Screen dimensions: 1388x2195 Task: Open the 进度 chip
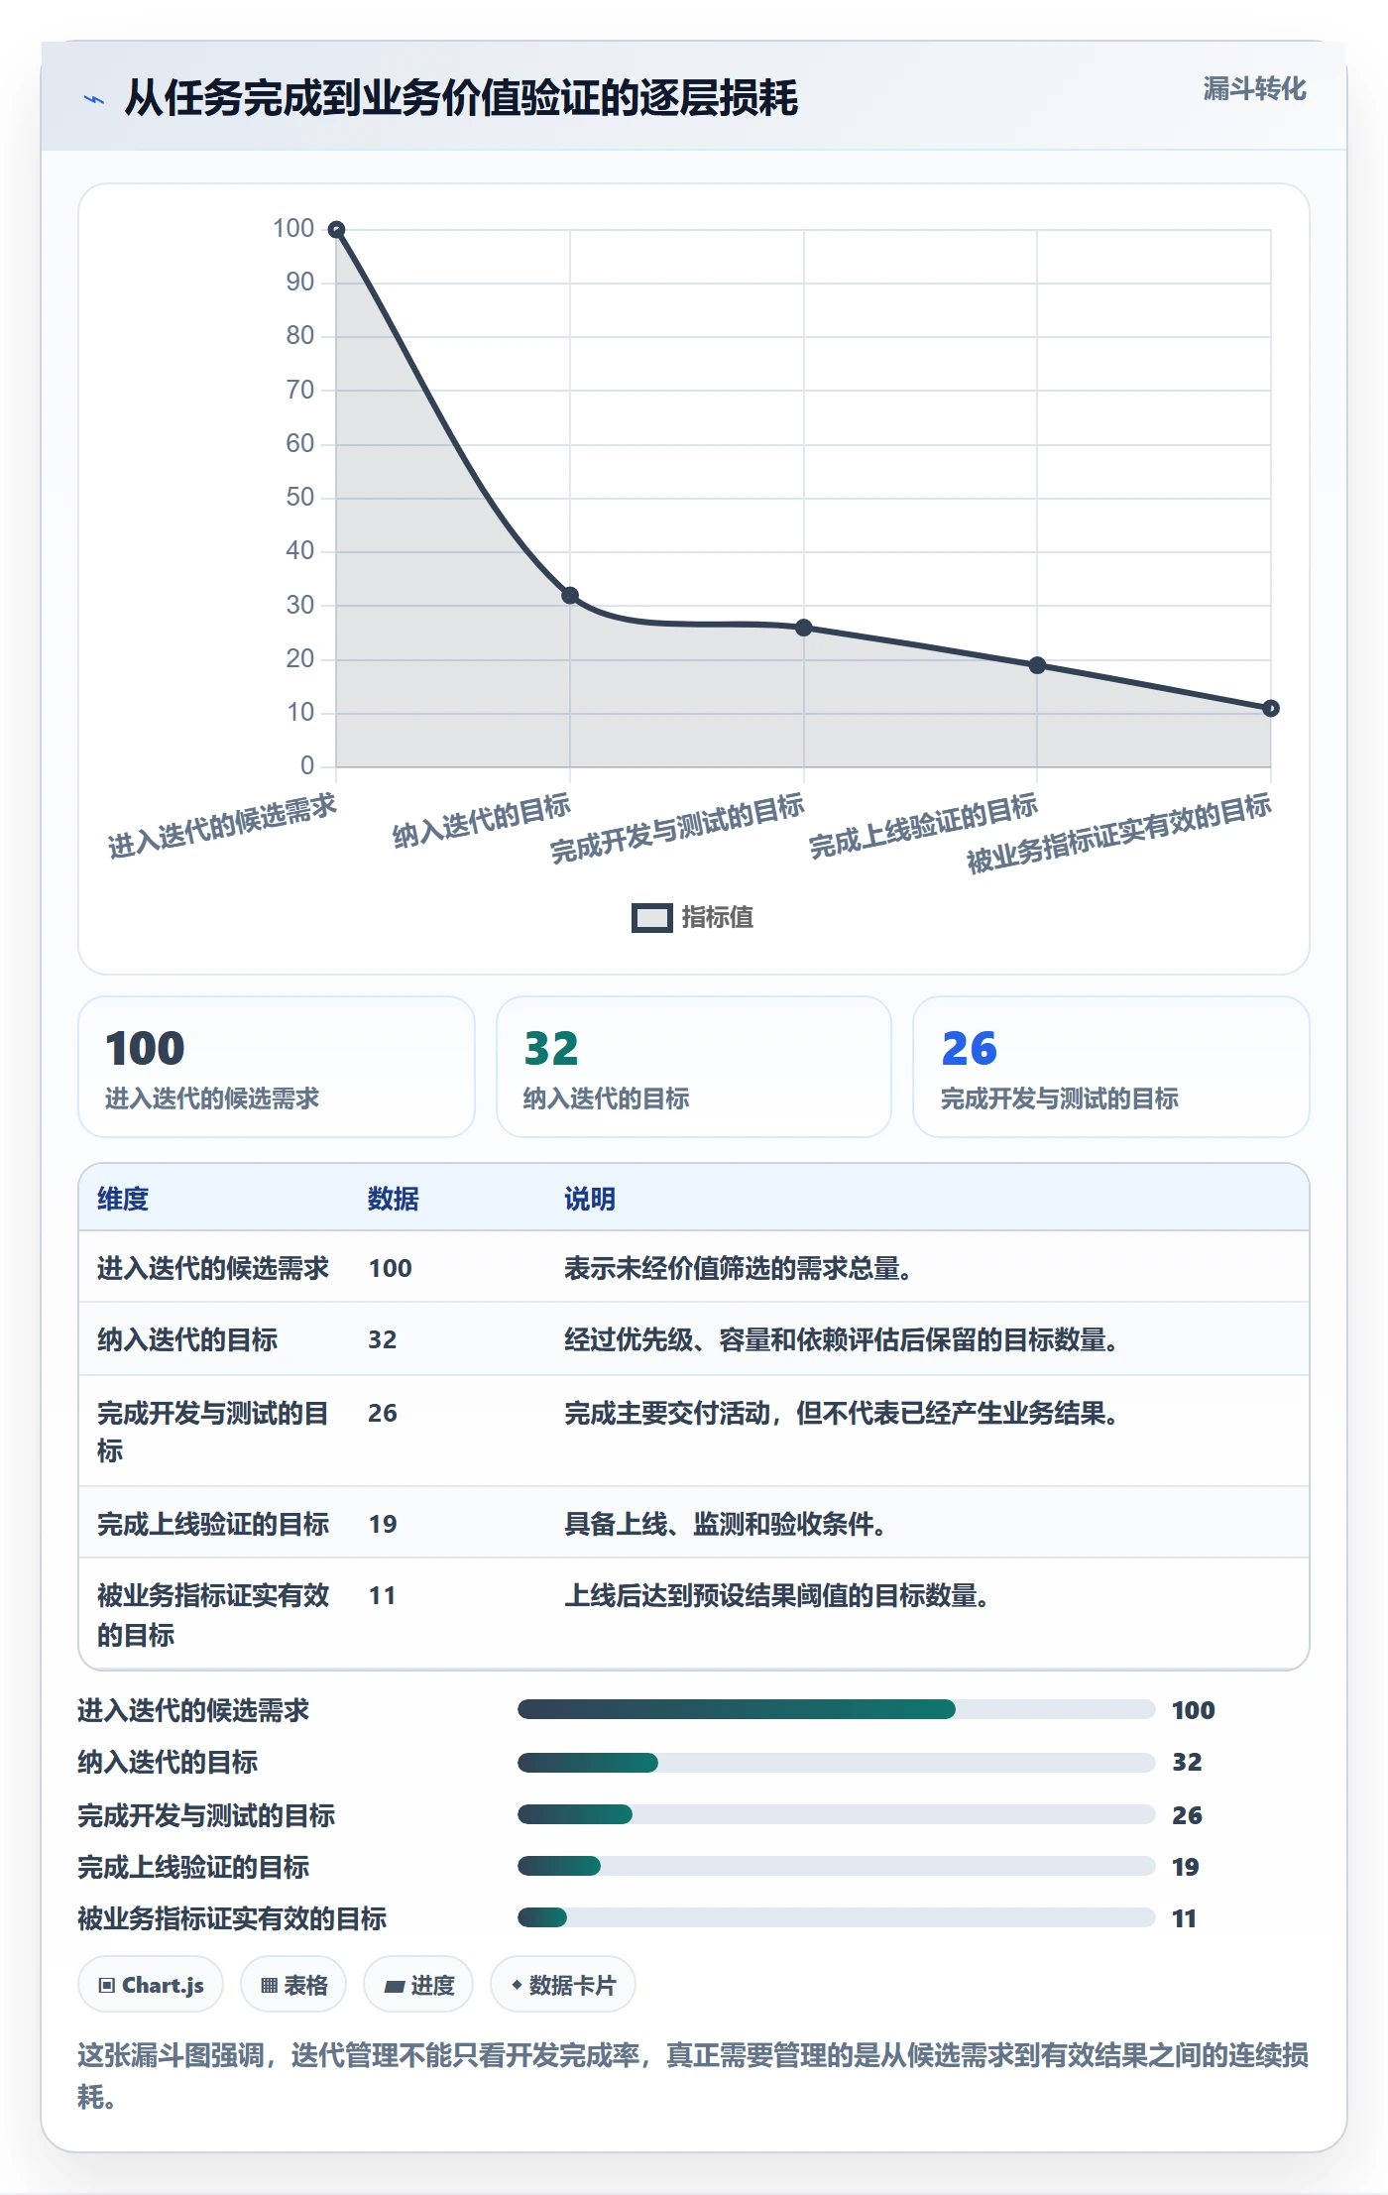coord(418,1985)
